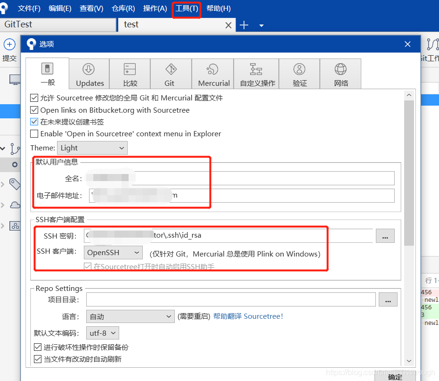The width and height of the screenshot is (439, 381).
Task: Open the 文件(F) menu
Action: (29, 8)
